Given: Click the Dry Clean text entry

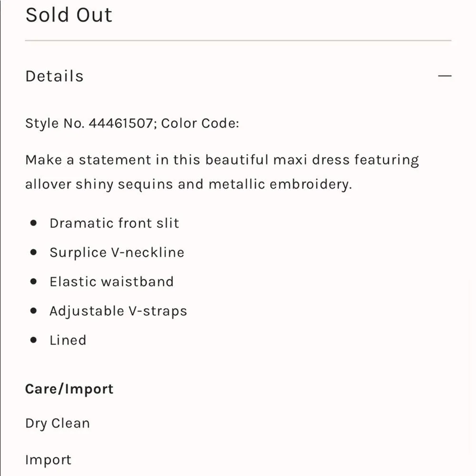Looking at the screenshot, I should pyautogui.click(x=57, y=423).
